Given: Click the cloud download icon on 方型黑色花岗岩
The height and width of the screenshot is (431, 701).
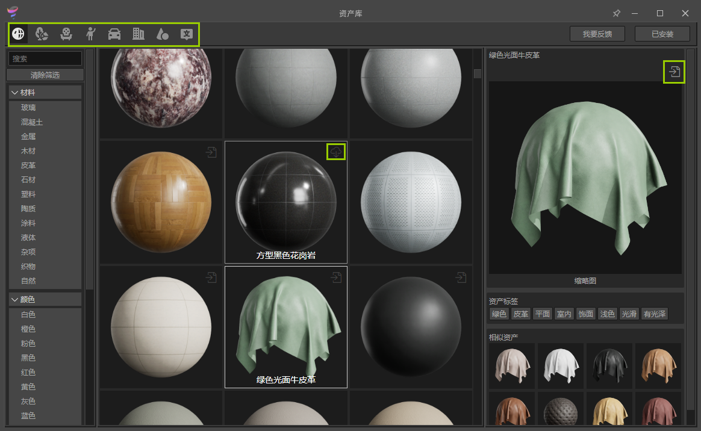Looking at the screenshot, I should click(336, 152).
